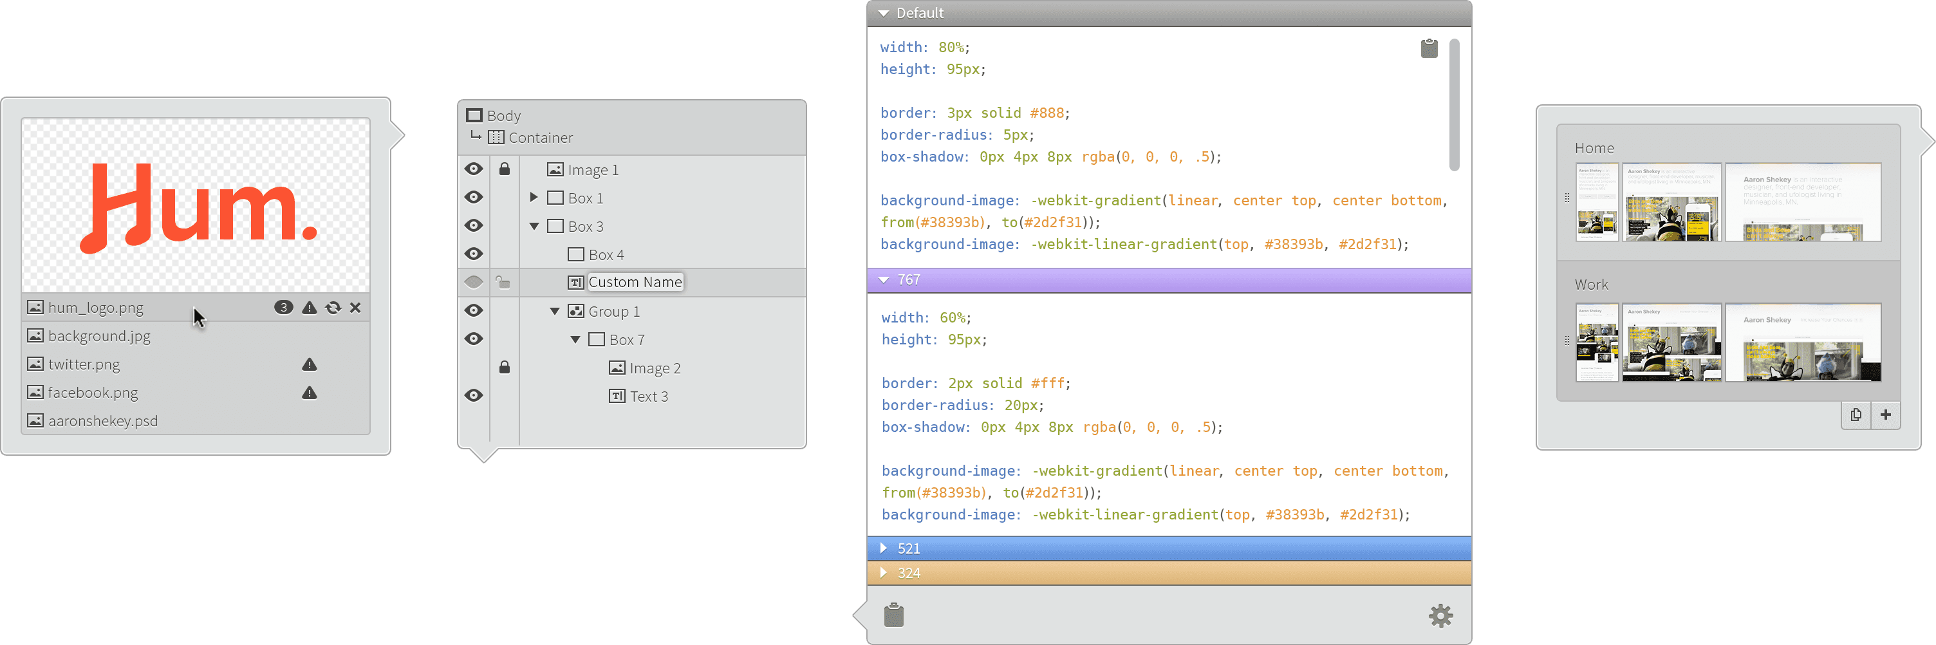Hide the Box 1 layer
This screenshot has width=1936, height=645.
tap(474, 198)
